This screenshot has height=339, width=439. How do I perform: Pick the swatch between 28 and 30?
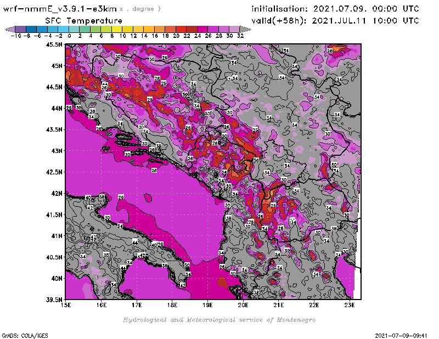tap(224, 29)
